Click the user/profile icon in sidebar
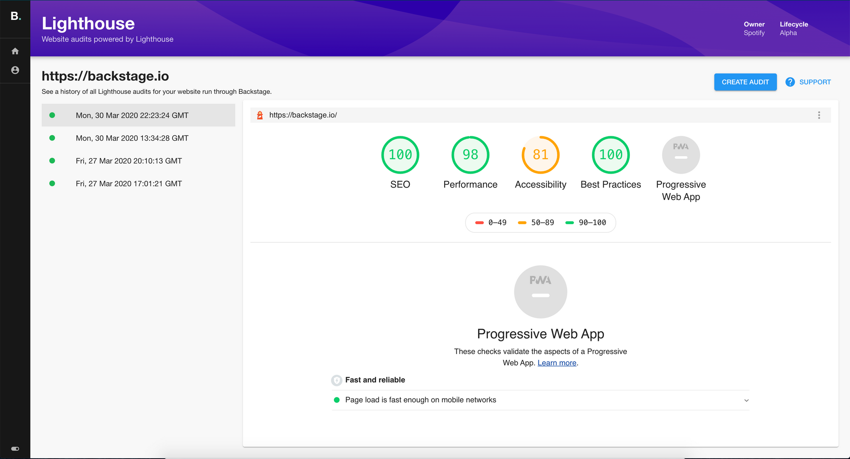 (15, 70)
